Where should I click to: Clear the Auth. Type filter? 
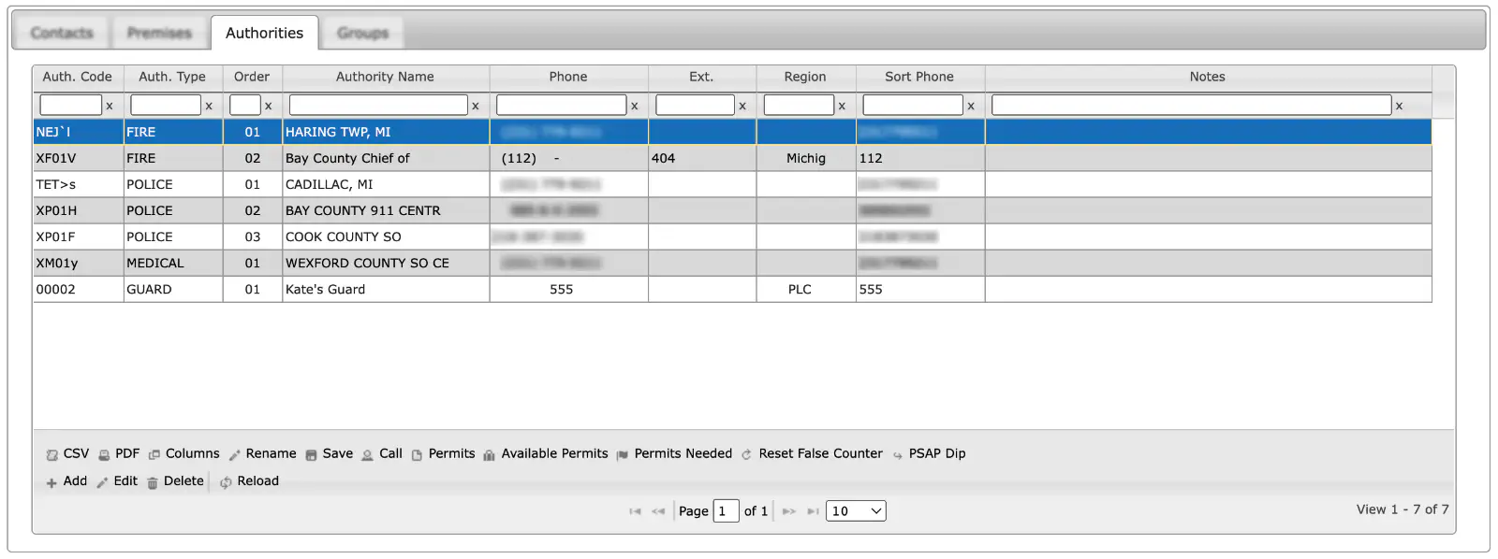click(209, 107)
